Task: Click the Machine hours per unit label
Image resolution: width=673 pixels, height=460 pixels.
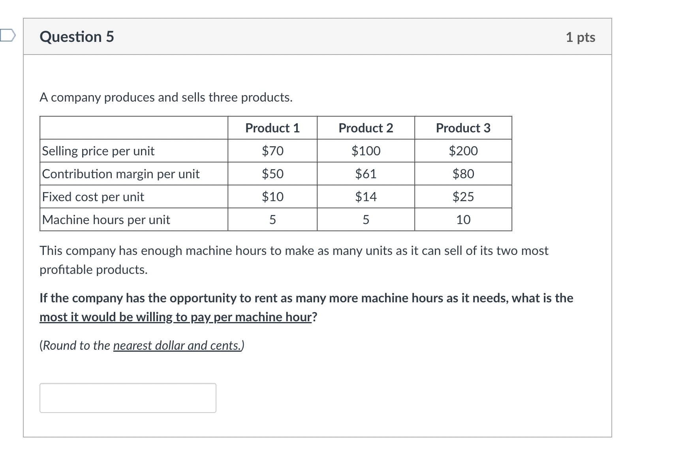Action: 106,220
